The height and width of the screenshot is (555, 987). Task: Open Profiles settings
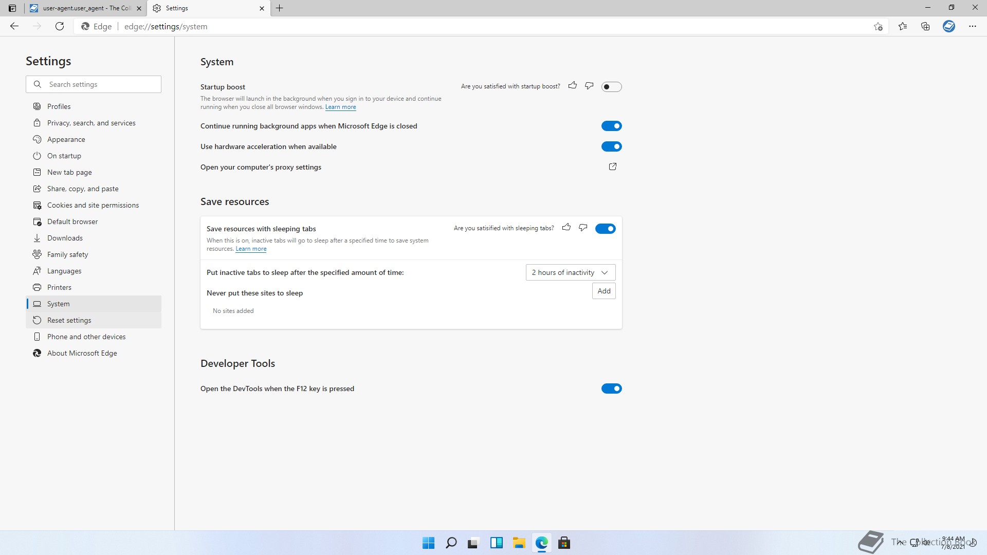[x=94, y=106]
